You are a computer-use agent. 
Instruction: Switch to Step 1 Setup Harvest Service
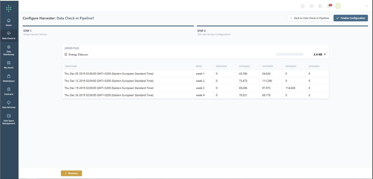35,32
